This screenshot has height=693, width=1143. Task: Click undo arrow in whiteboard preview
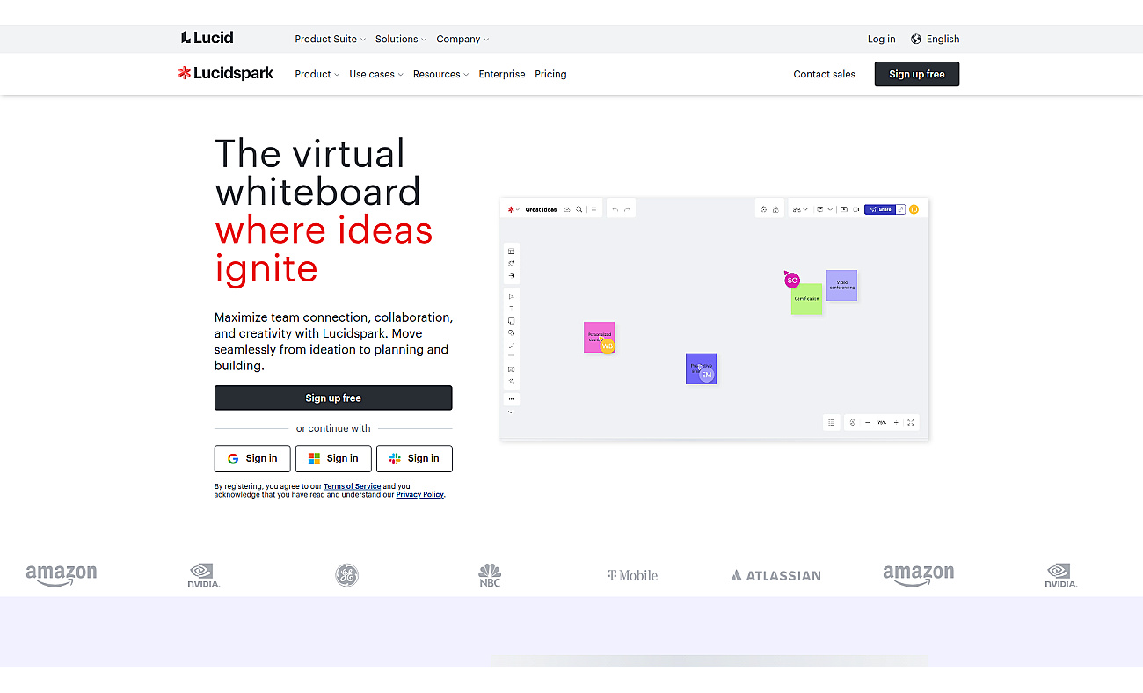[x=615, y=209]
